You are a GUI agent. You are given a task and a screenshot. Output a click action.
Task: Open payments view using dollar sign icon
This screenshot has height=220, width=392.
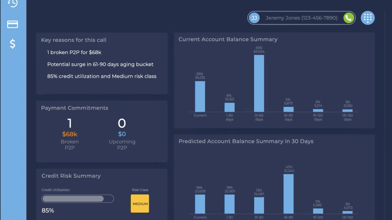pos(12,44)
